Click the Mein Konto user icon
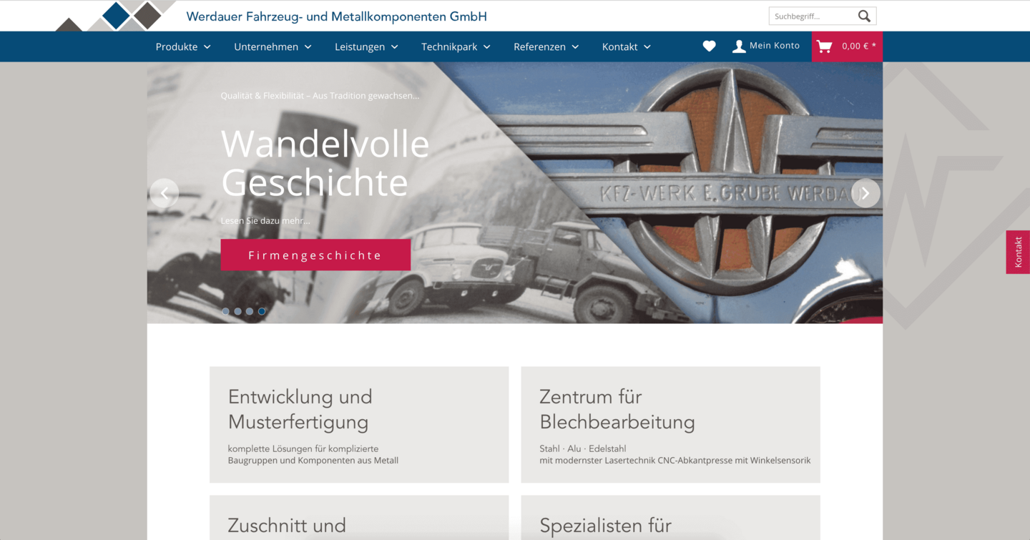 coord(739,46)
